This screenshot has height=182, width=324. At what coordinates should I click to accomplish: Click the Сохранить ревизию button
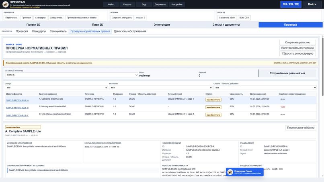pos(297,42)
